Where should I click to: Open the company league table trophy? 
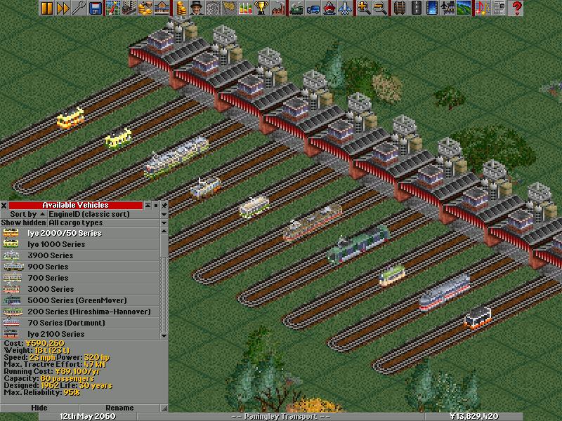click(261, 8)
